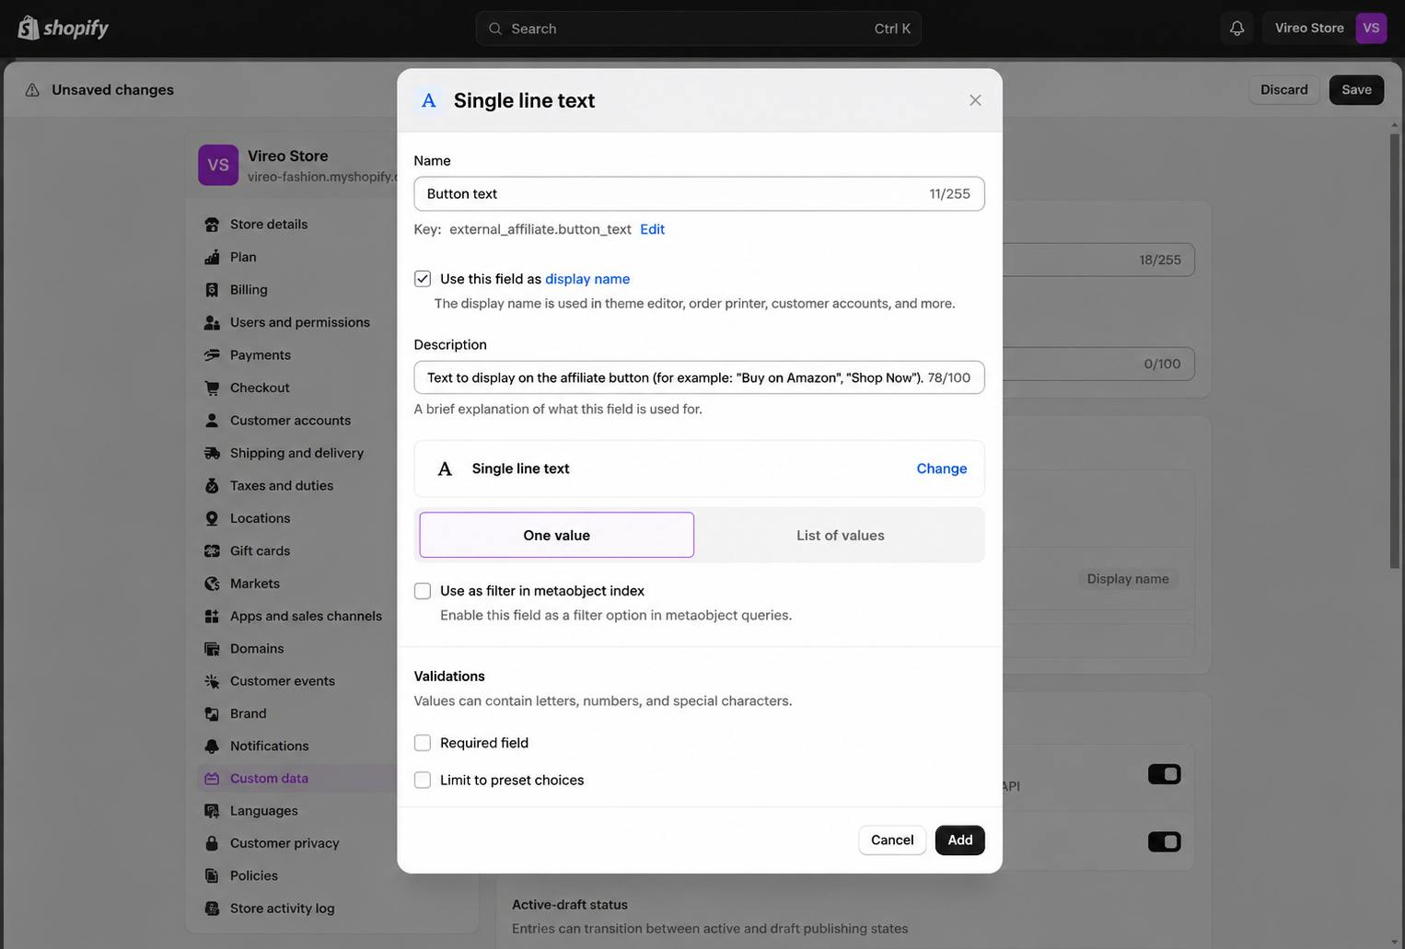Open the display name help link

(x=587, y=279)
